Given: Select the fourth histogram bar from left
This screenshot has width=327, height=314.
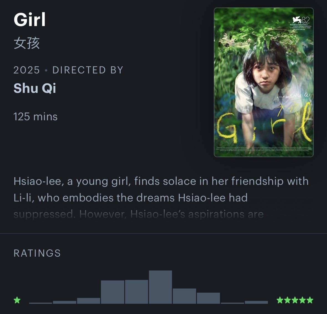Looking at the screenshot, I should pyautogui.click(x=112, y=292).
